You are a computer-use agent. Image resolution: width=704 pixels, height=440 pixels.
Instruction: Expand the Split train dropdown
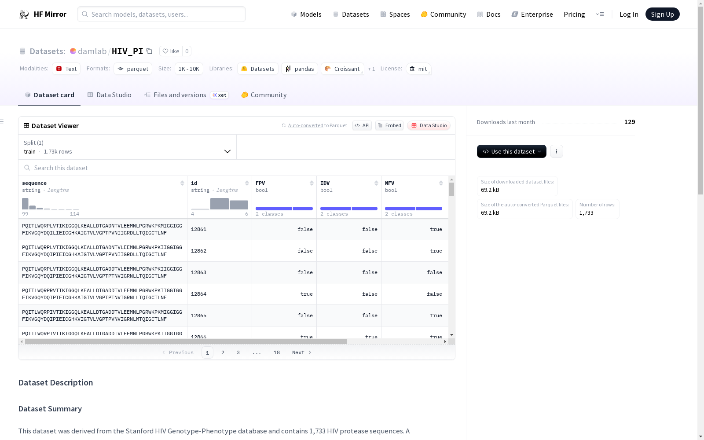(128, 147)
